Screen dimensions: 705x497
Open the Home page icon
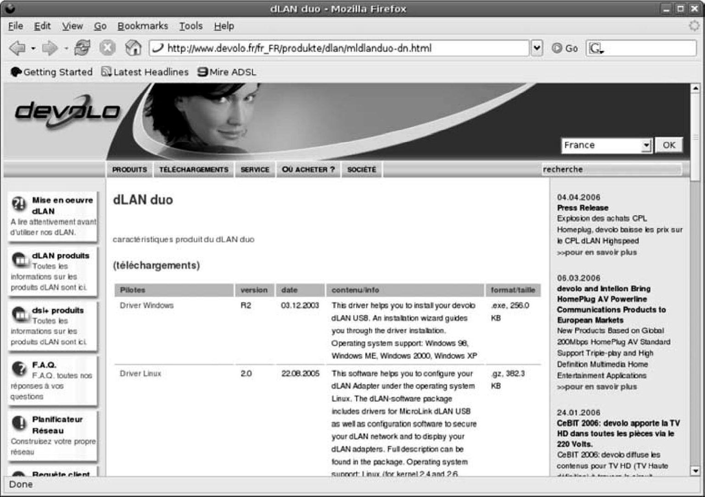pos(133,48)
